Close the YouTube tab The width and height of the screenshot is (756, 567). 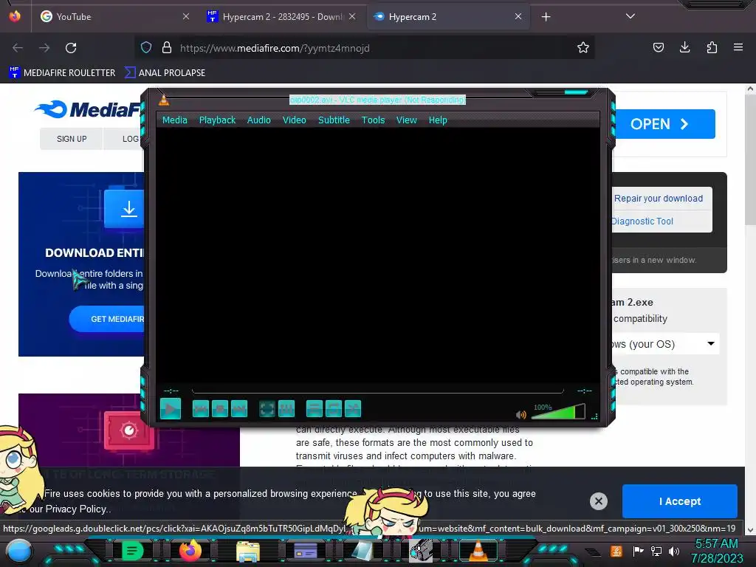tap(186, 16)
